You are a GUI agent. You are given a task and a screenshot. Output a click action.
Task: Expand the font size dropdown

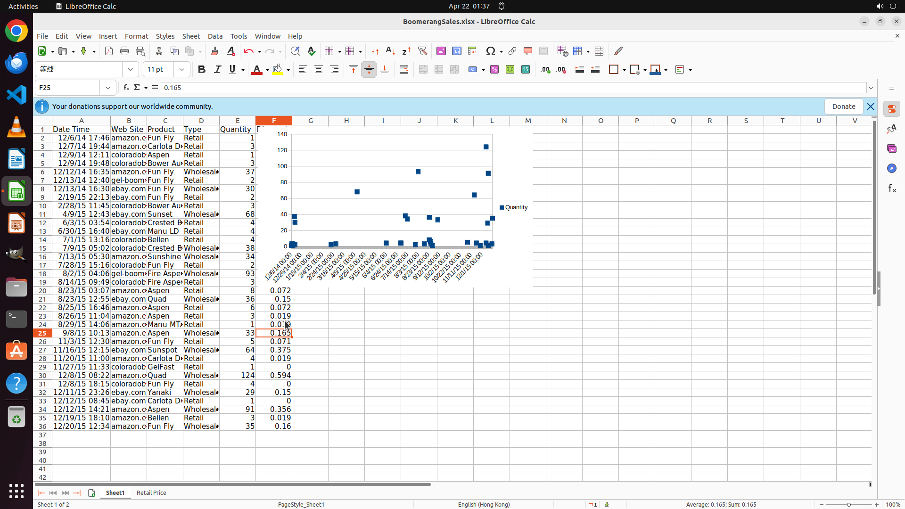coord(182,70)
